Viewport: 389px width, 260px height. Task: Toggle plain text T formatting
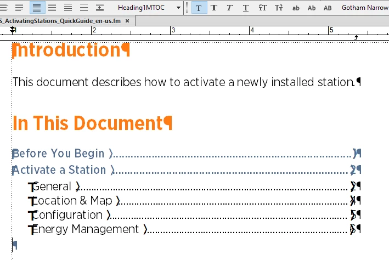[x=199, y=8]
